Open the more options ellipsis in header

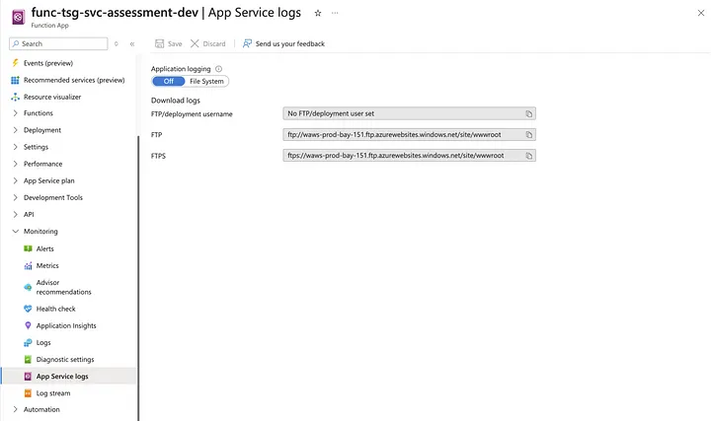coord(335,13)
